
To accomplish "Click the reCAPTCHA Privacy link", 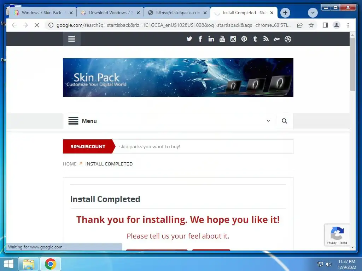I will point(332,243).
